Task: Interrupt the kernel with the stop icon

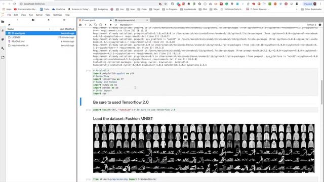Action: tap(110, 25)
